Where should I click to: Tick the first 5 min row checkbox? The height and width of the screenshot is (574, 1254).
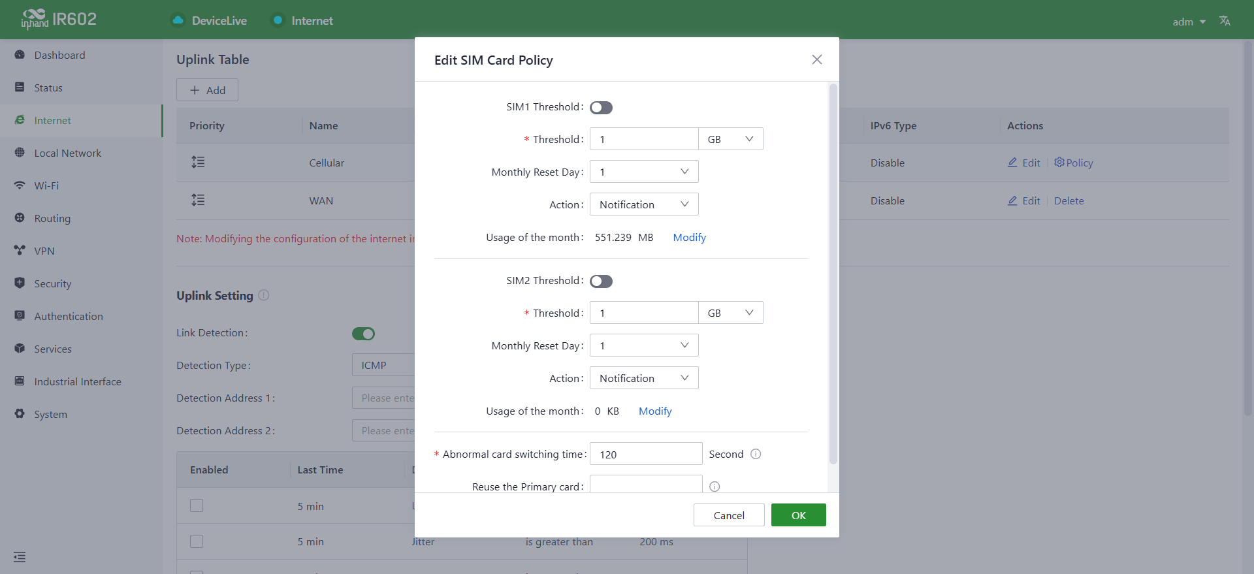pyautogui.click(x=197, y=505)
